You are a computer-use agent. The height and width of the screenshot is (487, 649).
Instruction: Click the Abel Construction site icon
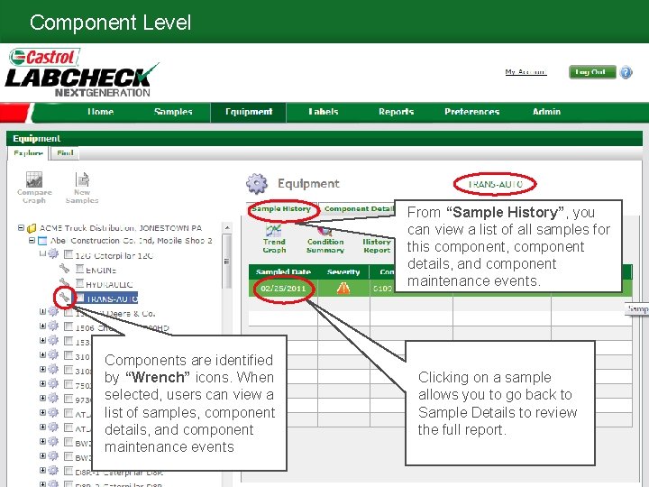(42, 241)
